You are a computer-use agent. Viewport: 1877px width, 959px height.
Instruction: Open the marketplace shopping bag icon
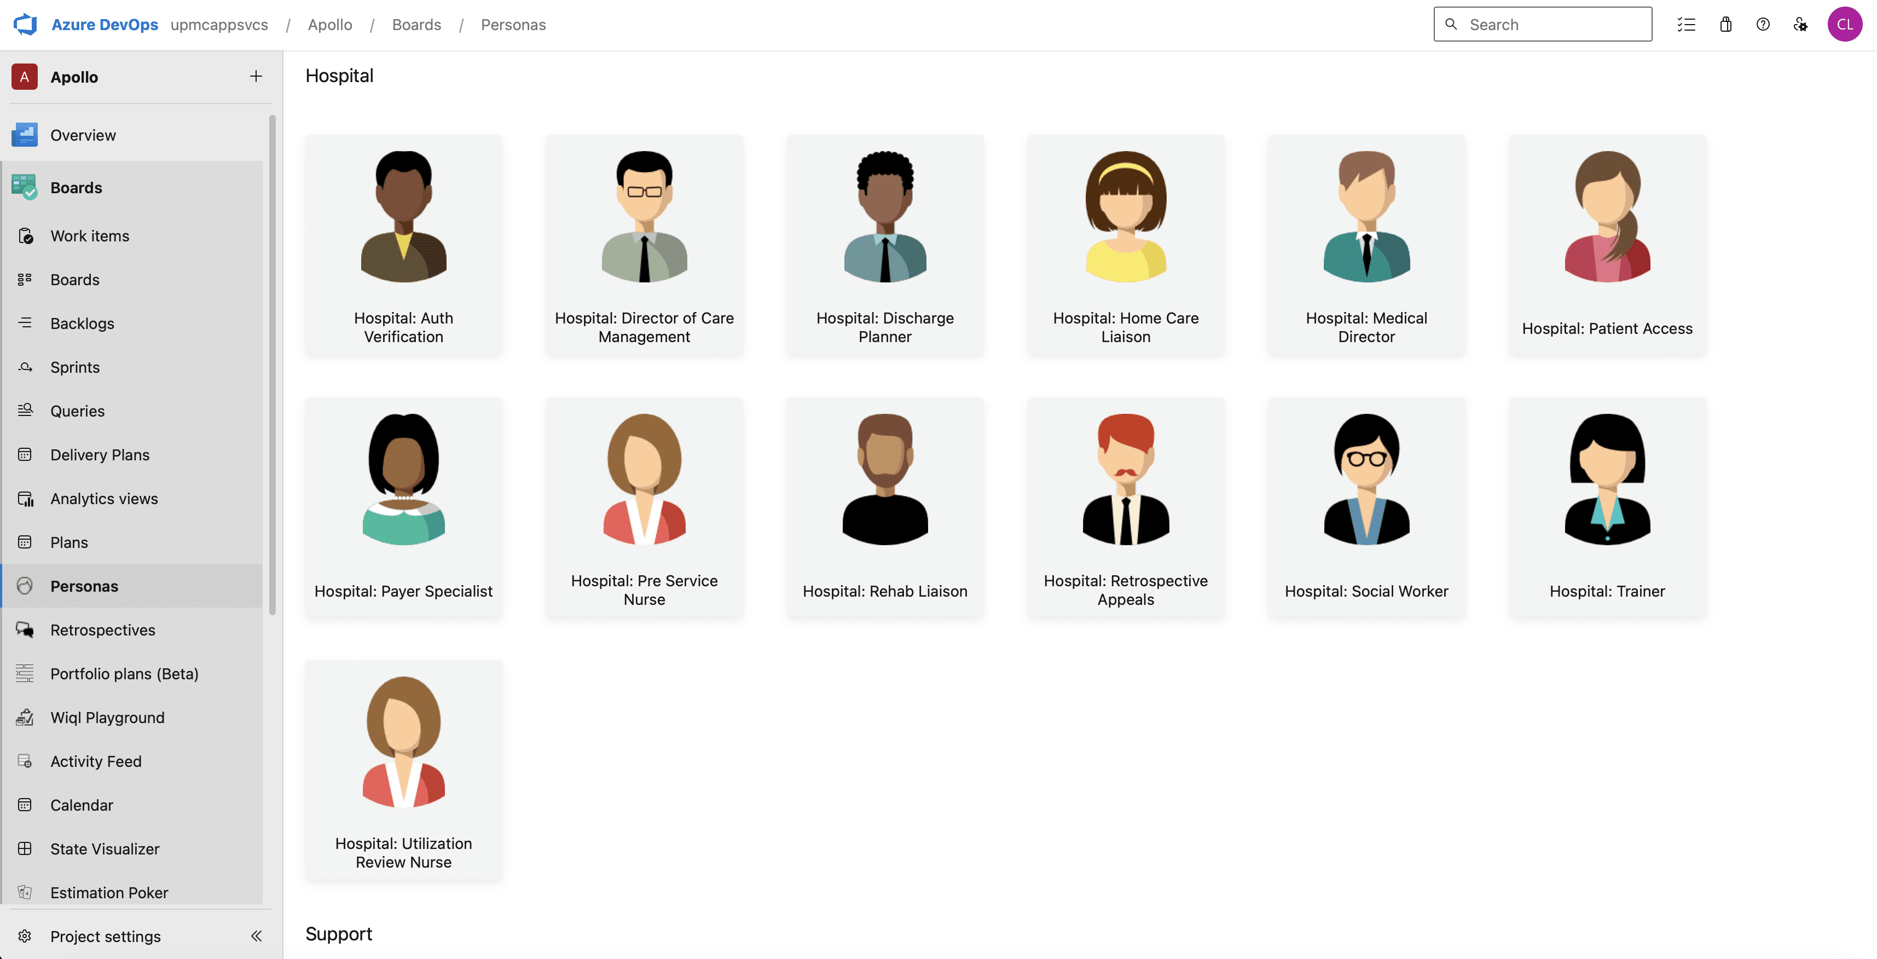(1725, 25)
